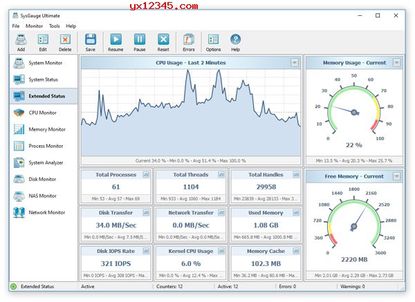
Task: Open Network Monitor from the sidebar
Action: pos(44,212)
